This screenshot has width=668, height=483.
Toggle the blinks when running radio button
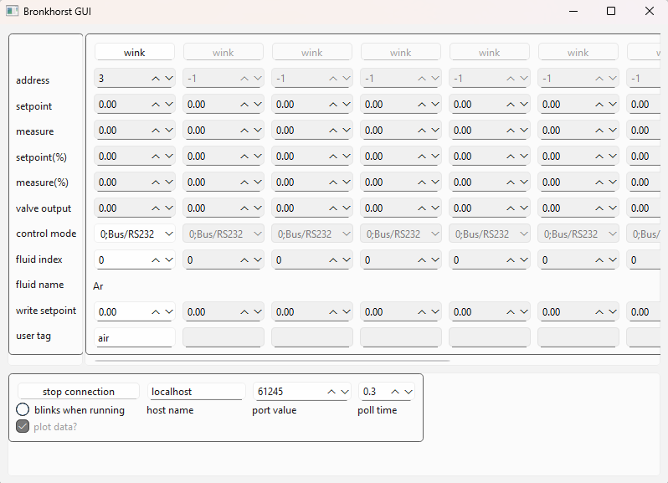tap(23, 410)
